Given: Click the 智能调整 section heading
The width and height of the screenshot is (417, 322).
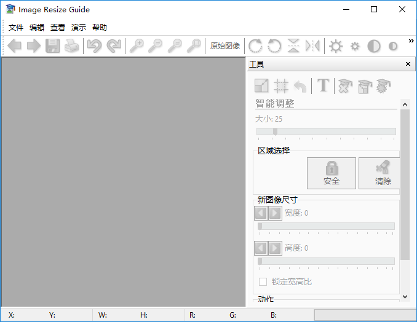Looking at the screenshot, I should point(275,103).
